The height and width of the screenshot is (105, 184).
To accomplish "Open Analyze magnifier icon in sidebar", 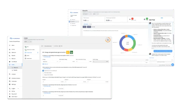I will coord(10,74).
